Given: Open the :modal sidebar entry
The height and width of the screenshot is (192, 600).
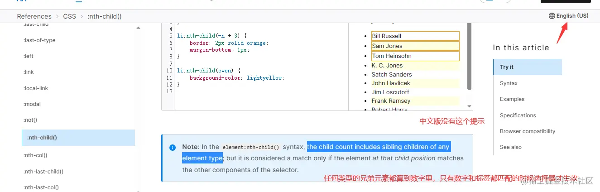Looking at the screenshot, I should [32, 104].
